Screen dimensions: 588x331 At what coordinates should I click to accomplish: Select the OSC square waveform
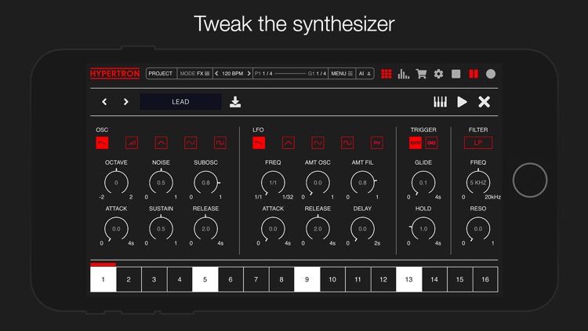click(x=220, y=143)
